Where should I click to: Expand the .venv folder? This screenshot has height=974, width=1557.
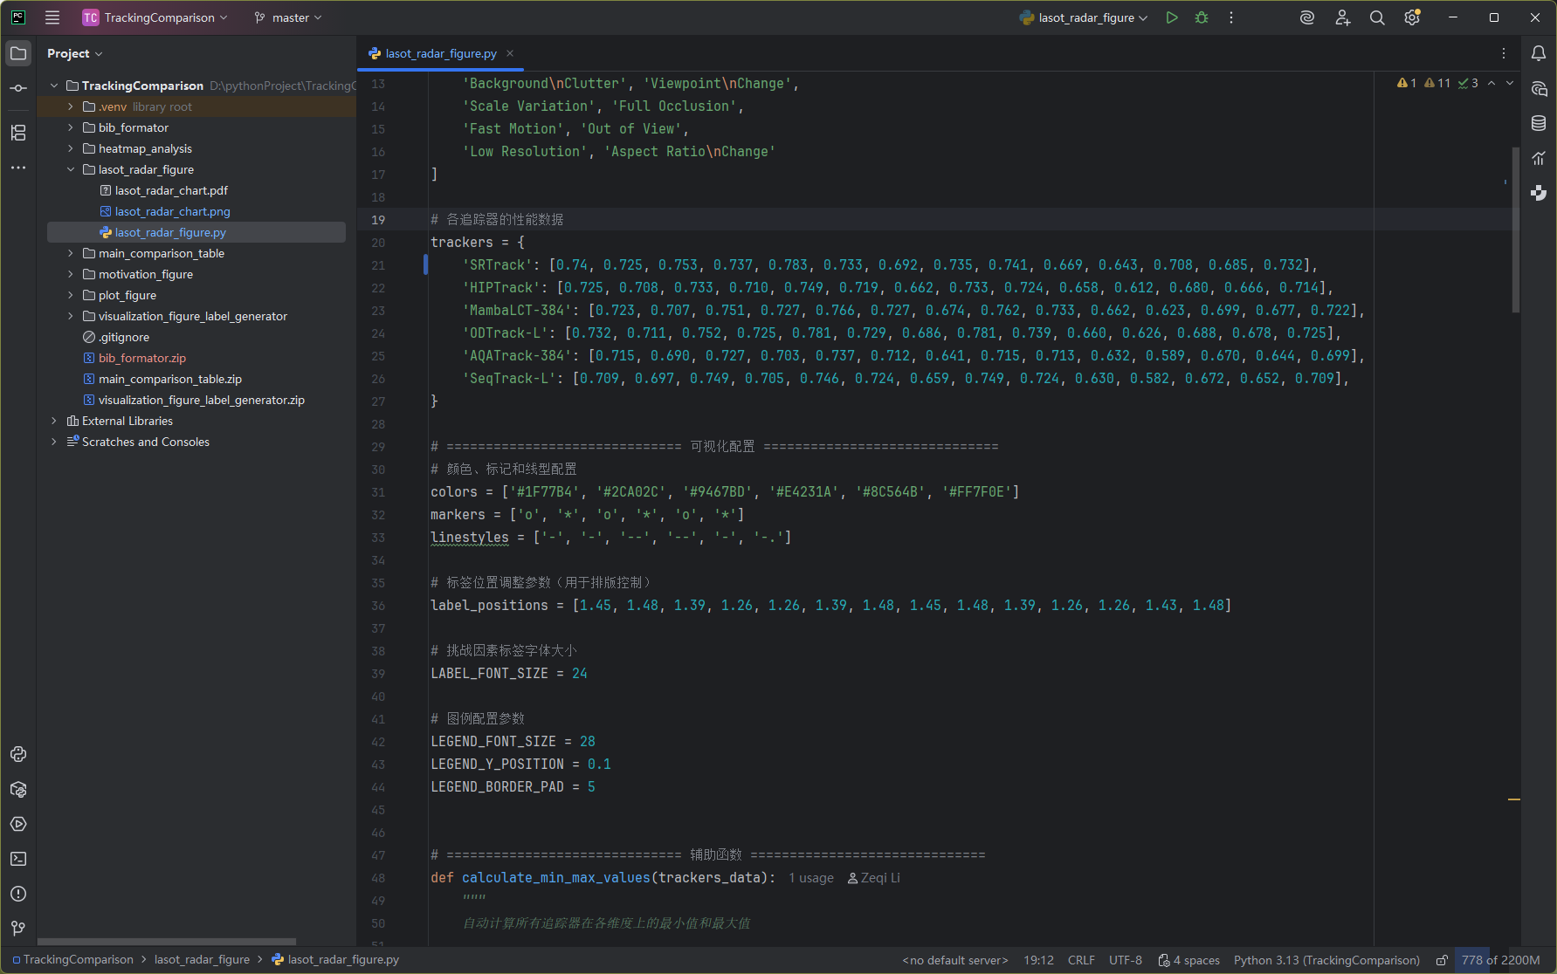71,106
